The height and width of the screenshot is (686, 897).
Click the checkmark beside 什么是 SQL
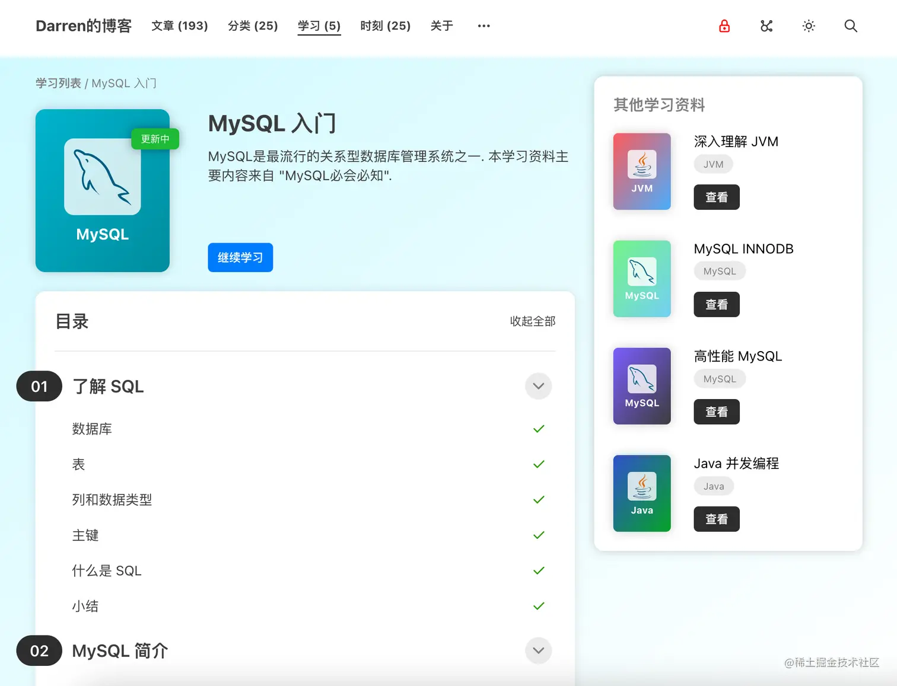539,571
